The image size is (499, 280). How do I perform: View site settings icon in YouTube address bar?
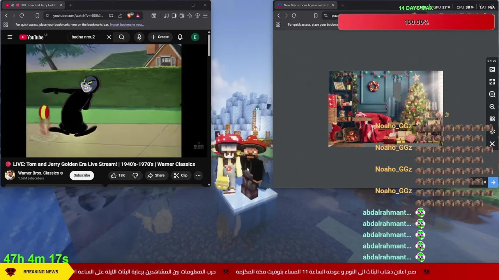(47, 16)
